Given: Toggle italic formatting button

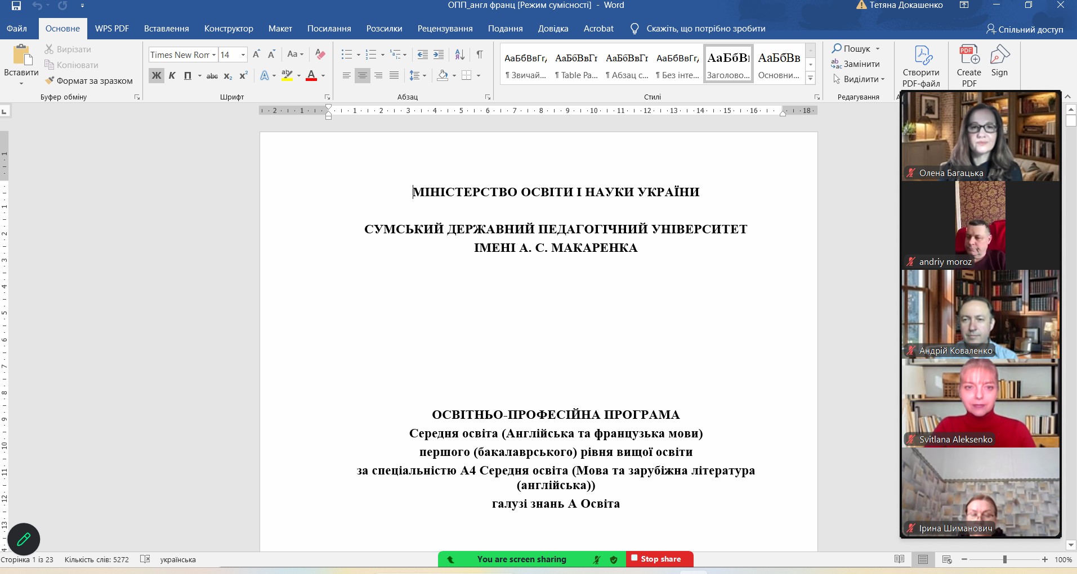Looking at the screenshot, I should click(x=172, y=75).
